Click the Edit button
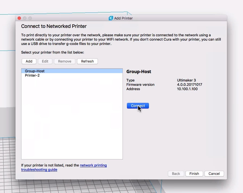Image resolution: width=243 pixels, height=193 pixels. point(45,61)
